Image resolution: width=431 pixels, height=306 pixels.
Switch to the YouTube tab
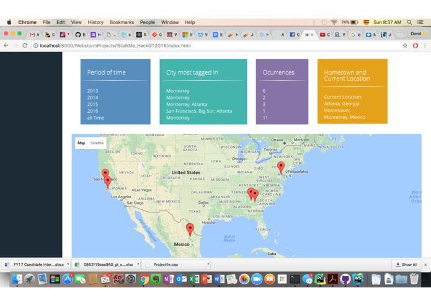[324, 35]
